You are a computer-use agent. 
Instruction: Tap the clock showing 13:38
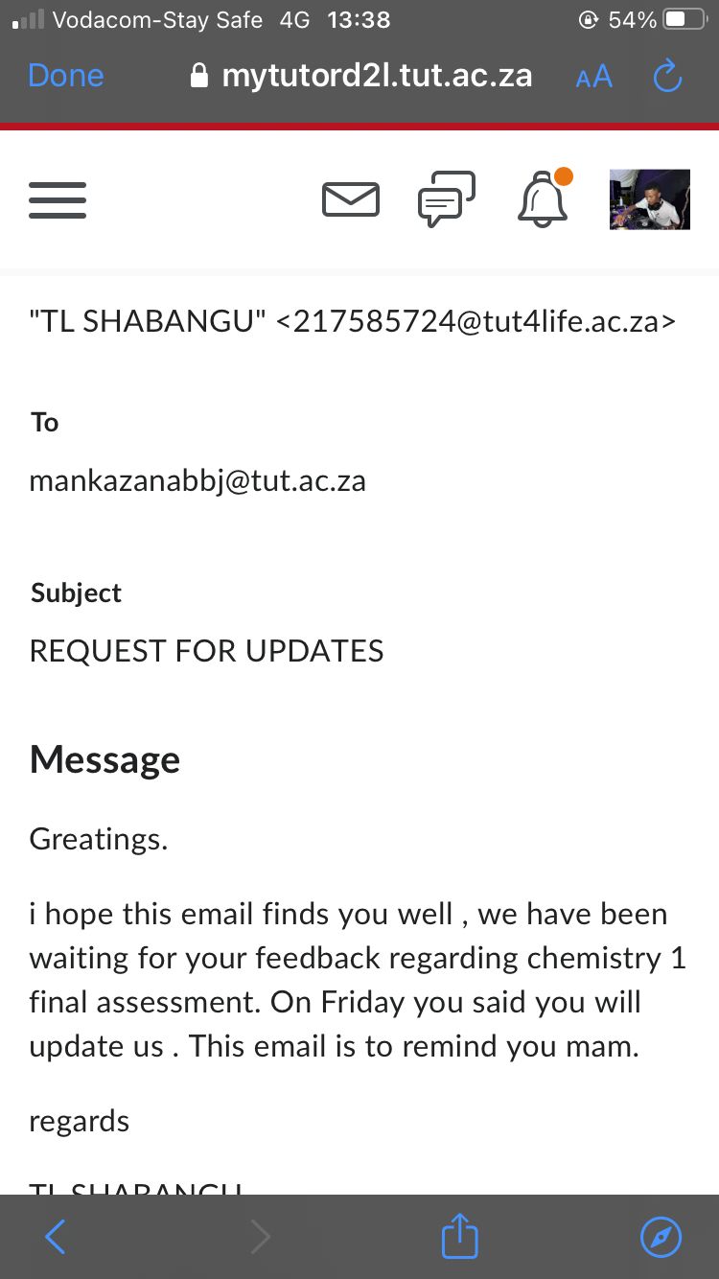click(359, 19)
